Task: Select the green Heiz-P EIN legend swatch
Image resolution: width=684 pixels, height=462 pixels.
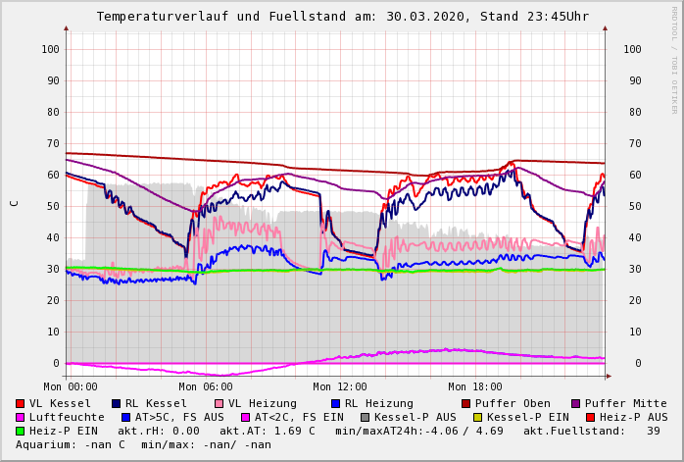Action: click(x=21, y=431)
